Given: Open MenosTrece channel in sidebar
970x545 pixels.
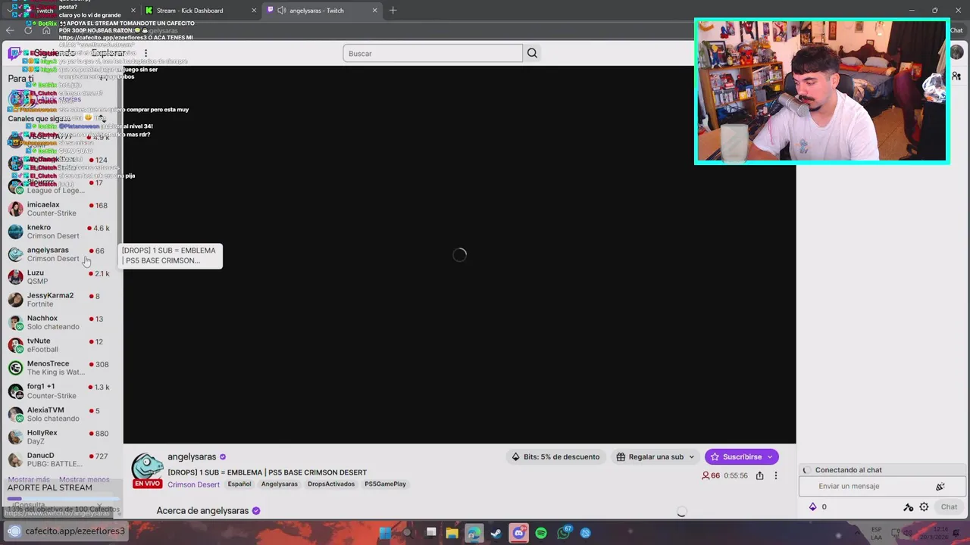Looking at the screenshot, I should pyautogui.click(x=61, y=368).
